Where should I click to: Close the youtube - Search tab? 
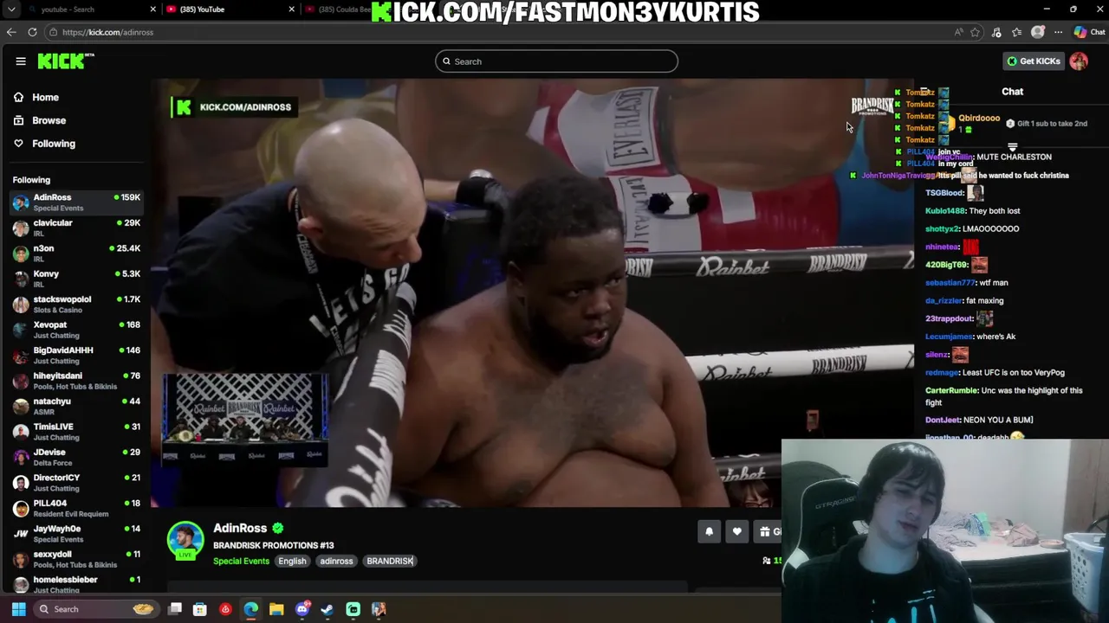(x=153, y=10)
